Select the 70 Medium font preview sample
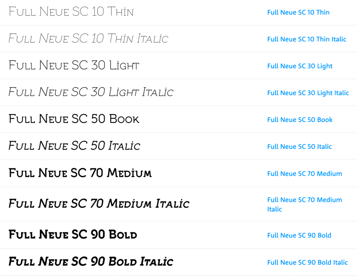The height and width of the screenshot is (276, 357). (80, 172)
